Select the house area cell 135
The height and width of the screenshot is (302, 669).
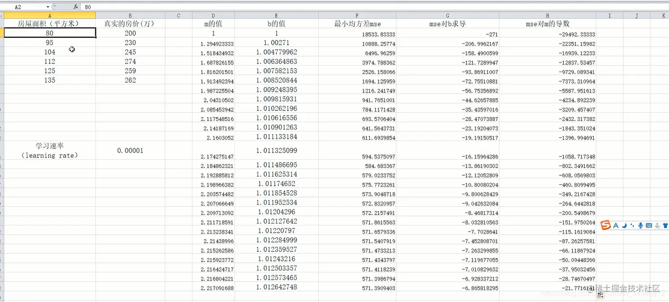click(50, 80)
